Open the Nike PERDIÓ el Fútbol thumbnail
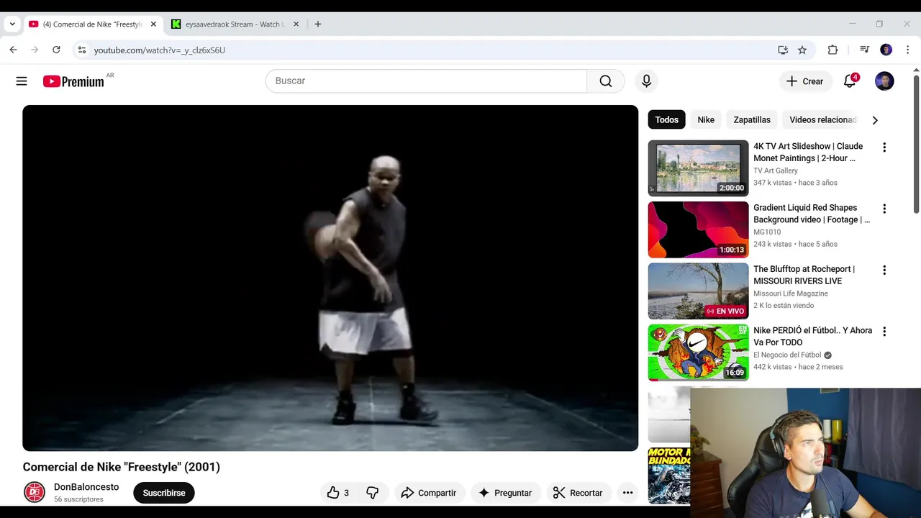This screenshot has width=921, height=518. point(698,353)
